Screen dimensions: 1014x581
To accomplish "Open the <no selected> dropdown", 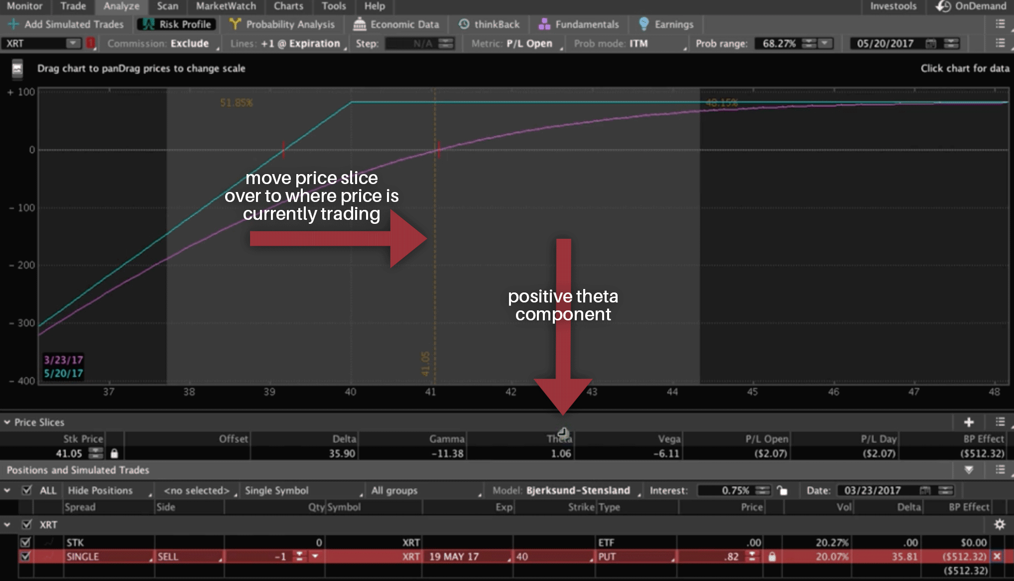I will pyautogui.click(x=199, y=490).
